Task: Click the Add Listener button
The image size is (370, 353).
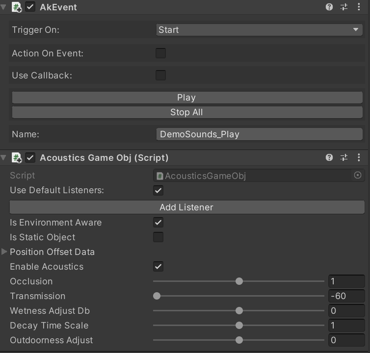Action: pyautogui.click(x=187, y=207)
